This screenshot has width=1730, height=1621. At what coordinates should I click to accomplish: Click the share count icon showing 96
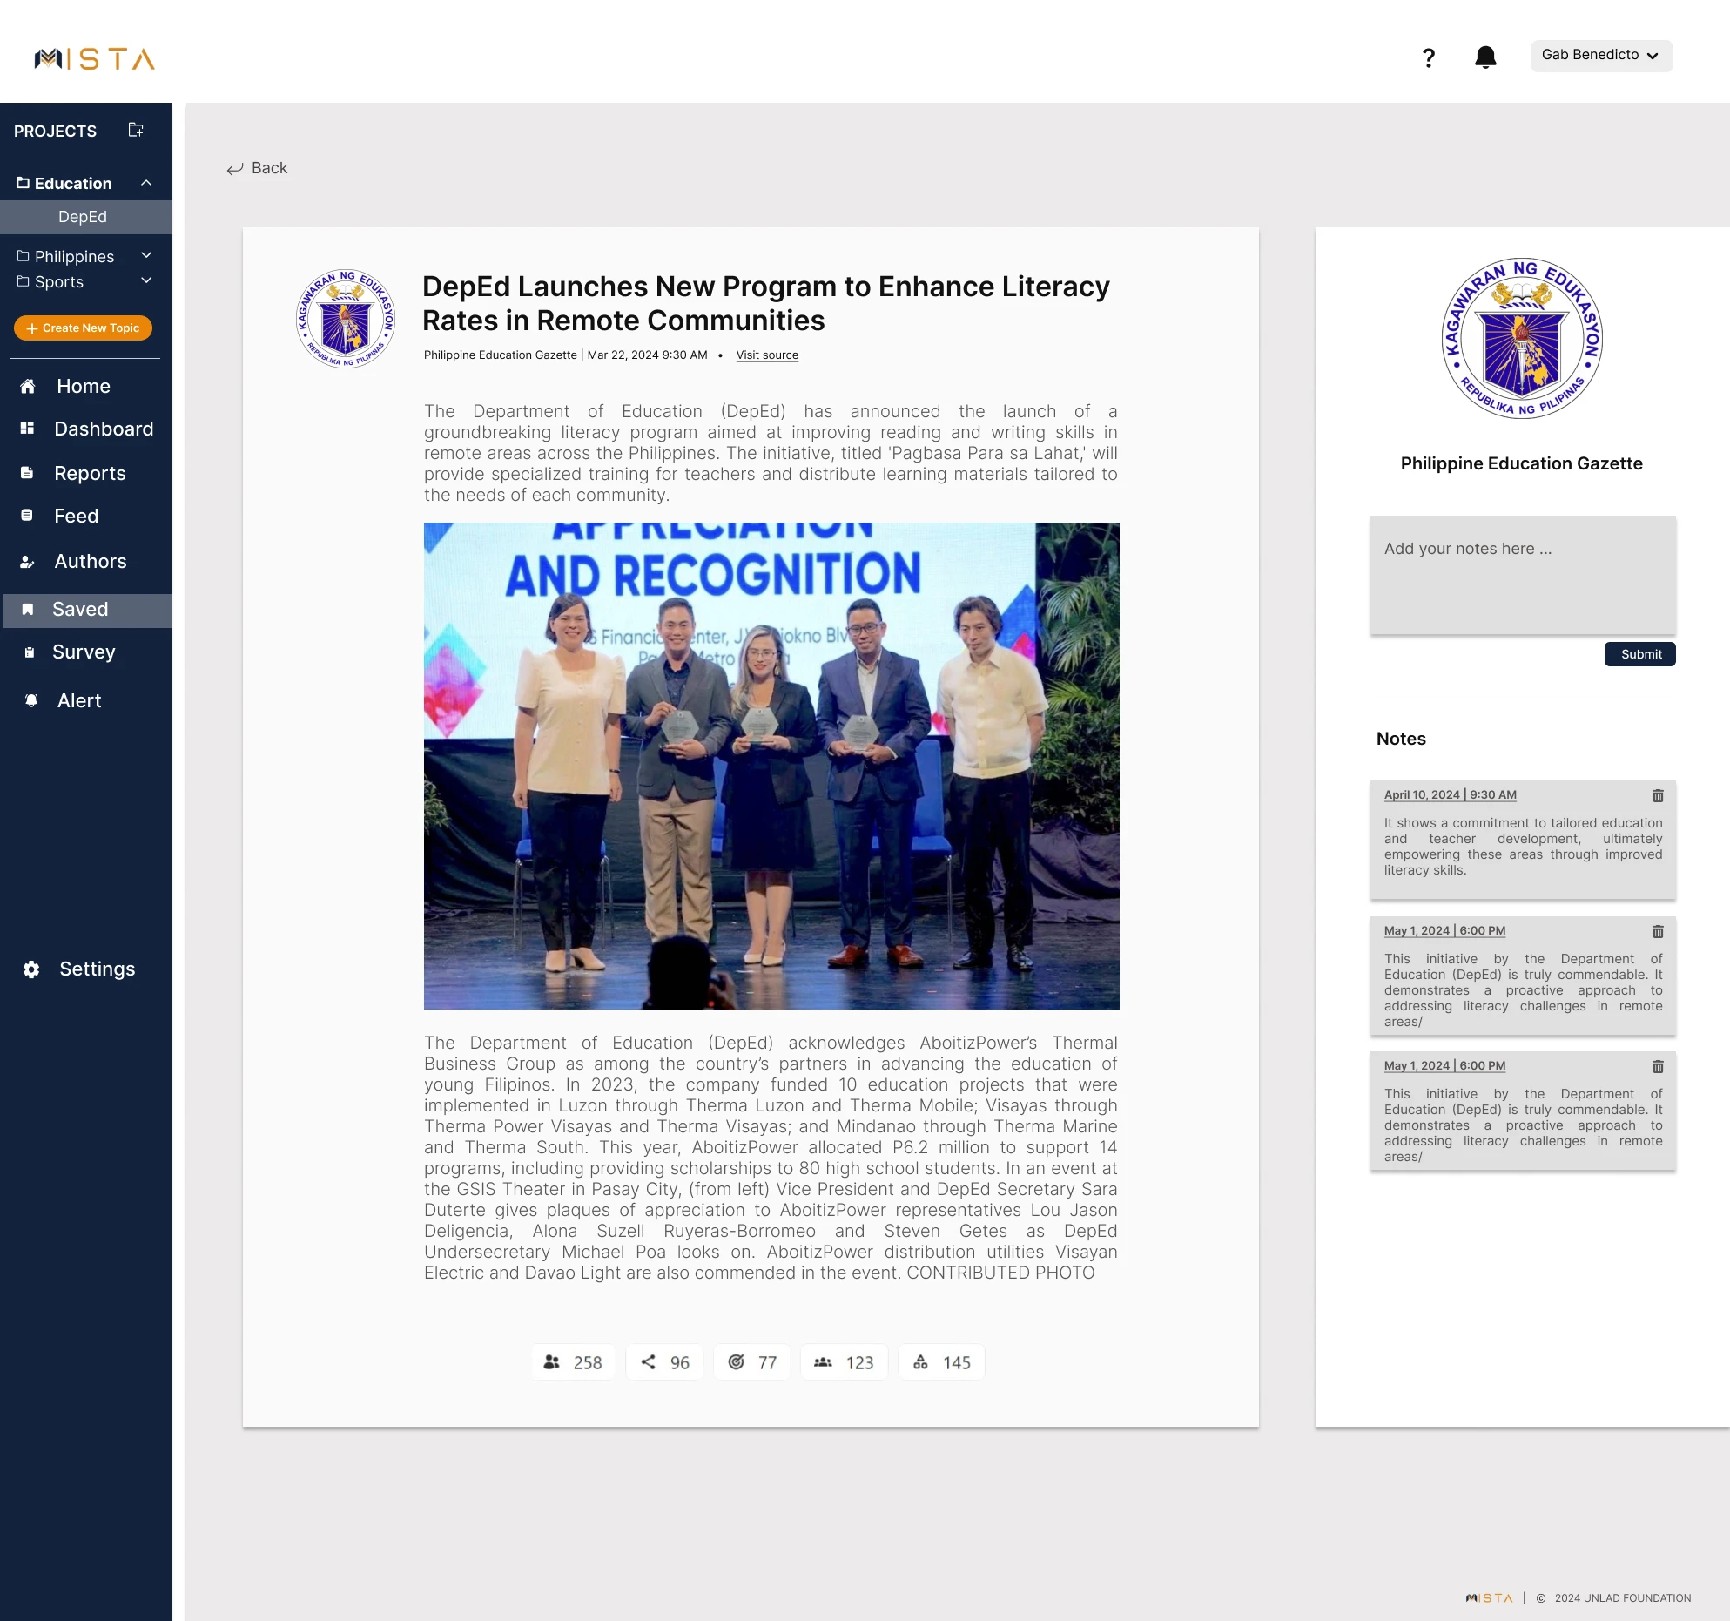pos(649,1361)
